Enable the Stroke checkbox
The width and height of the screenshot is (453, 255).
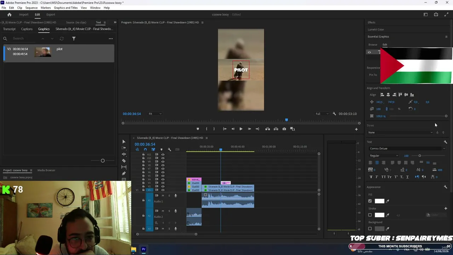[370, 215]
